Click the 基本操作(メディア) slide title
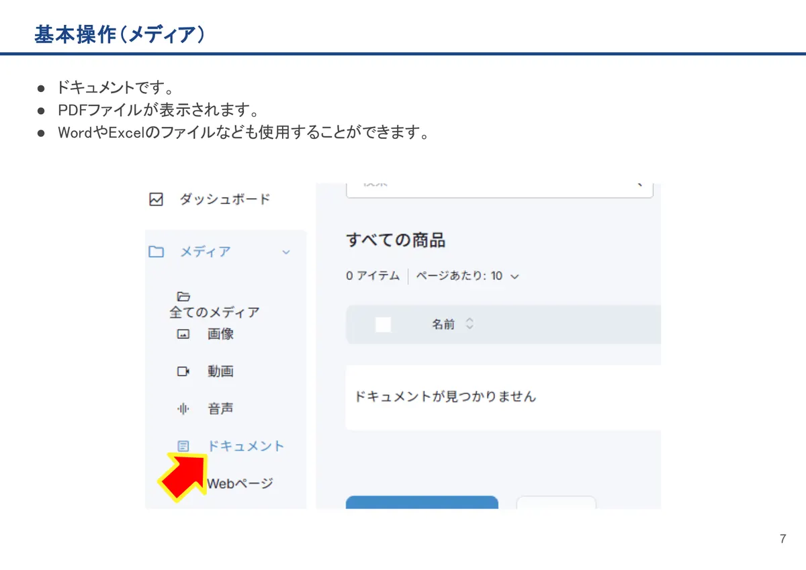This screenshot has height=570, width=806. (x=120, y=35)
